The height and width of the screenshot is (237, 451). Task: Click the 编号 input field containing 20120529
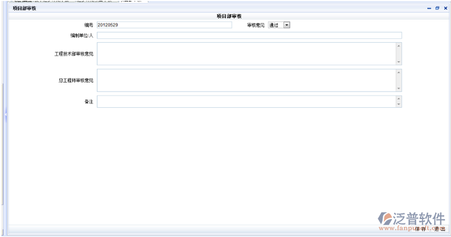pos(164,25)
